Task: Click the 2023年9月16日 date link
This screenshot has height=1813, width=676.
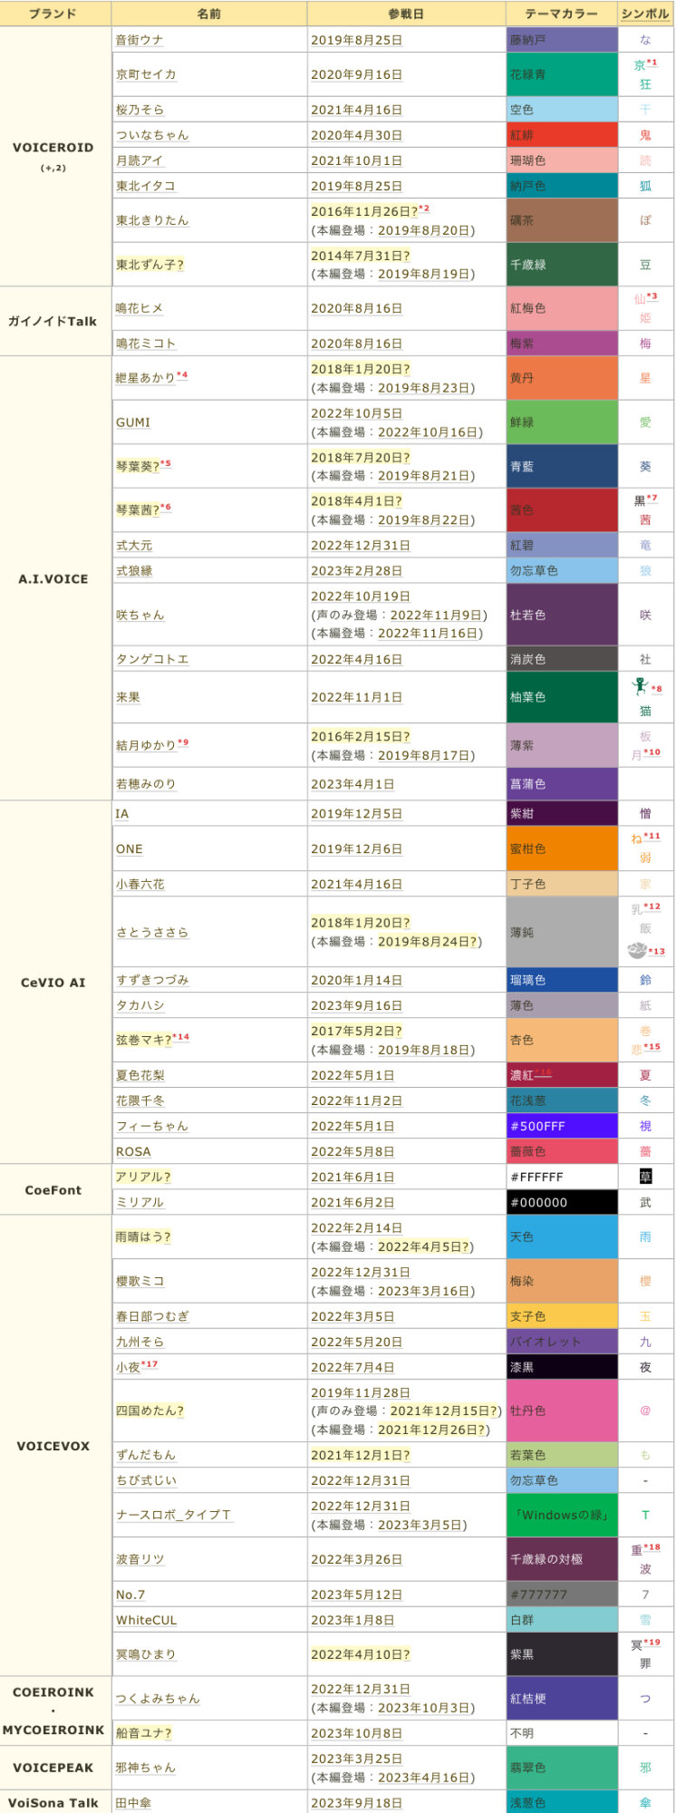Action: coord(356,1005)
